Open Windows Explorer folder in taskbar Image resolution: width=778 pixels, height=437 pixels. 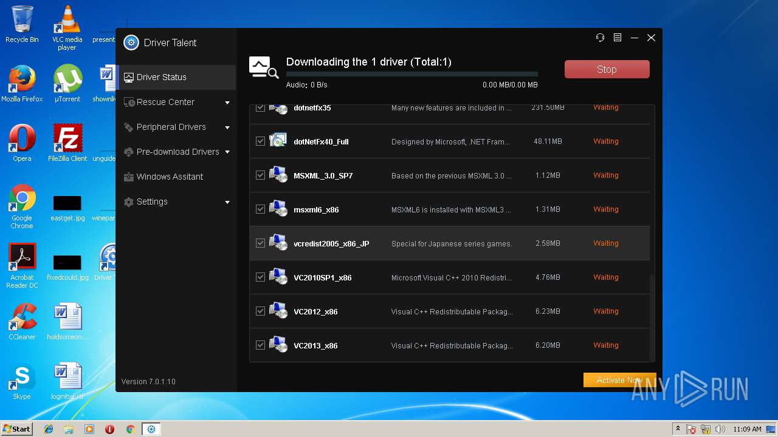click(69, 429)
